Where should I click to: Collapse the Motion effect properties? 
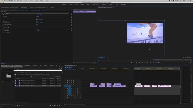(1, 13)
